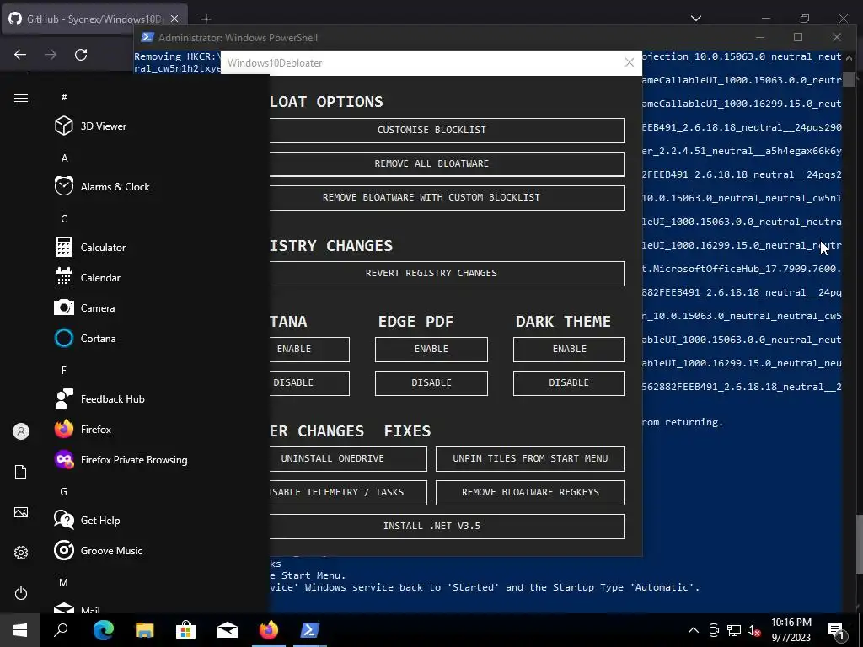This screenshot has width=863, height=647.
Task: Show hidden system tray icons
Action: [694, 630]
